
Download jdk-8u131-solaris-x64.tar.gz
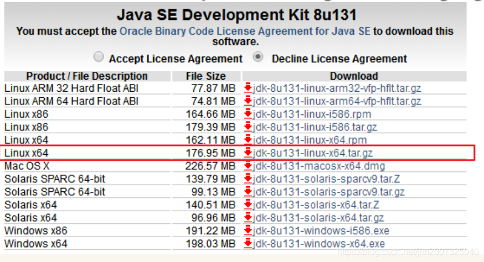(x=318, y=218)
